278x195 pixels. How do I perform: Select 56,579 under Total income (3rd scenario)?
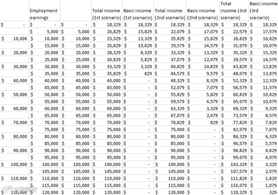pyautogui.click(x=240, y=87)
